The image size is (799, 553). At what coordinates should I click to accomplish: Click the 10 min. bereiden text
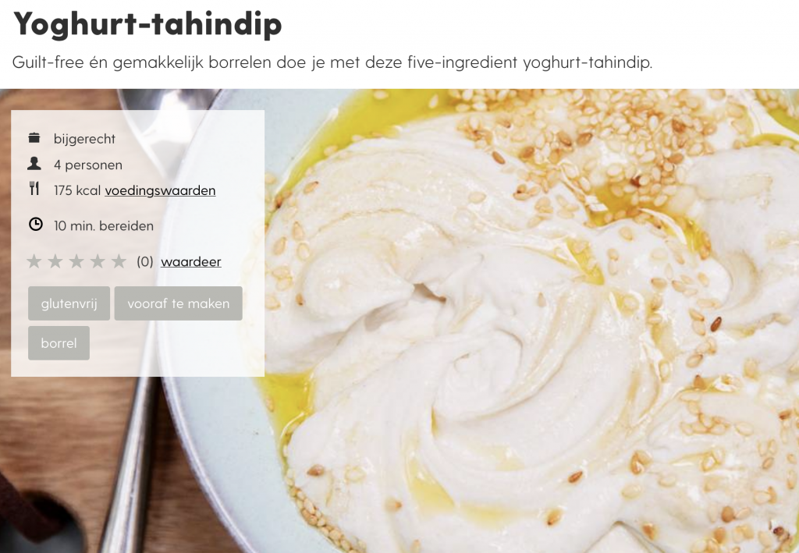point(104,225)
